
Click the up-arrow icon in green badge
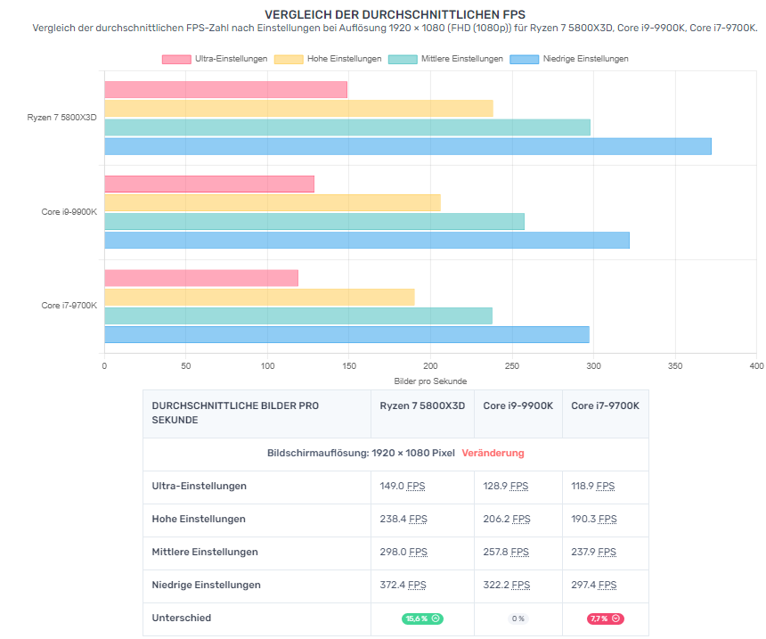pyautogui.click(x=436, y=619)
